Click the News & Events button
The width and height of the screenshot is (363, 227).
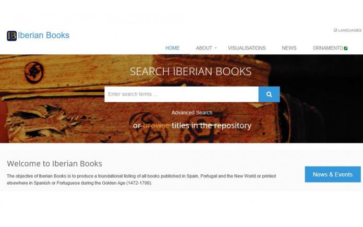(x=333, y=174)
